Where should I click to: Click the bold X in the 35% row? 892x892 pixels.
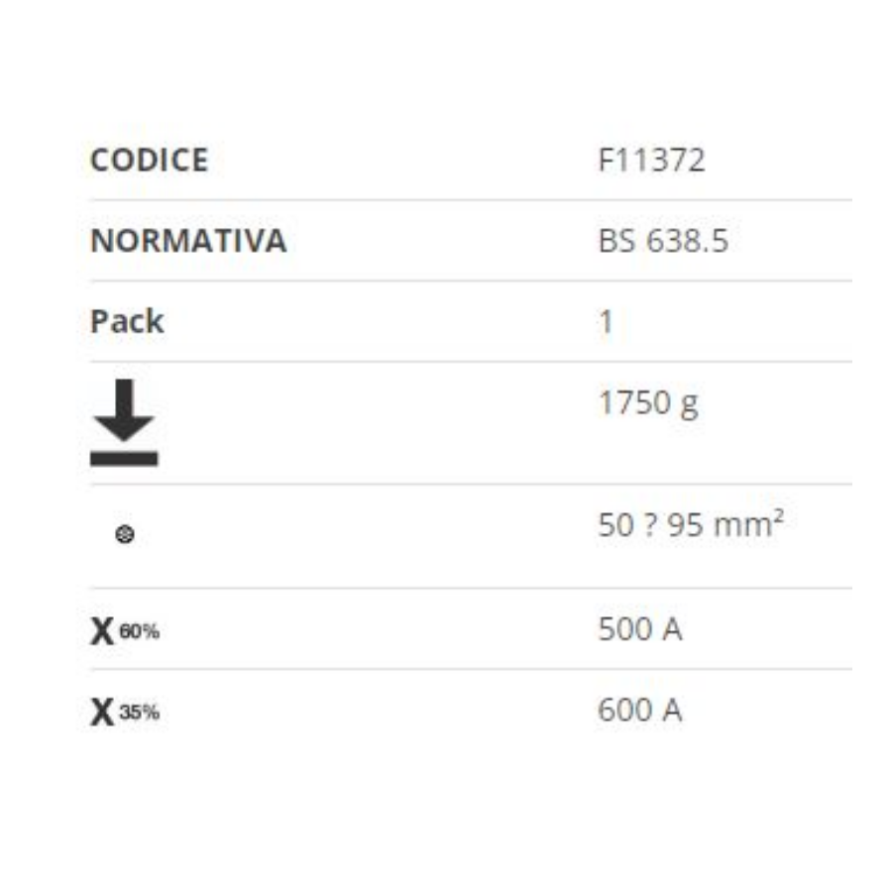pyautogui.click(x=102, y=713)
